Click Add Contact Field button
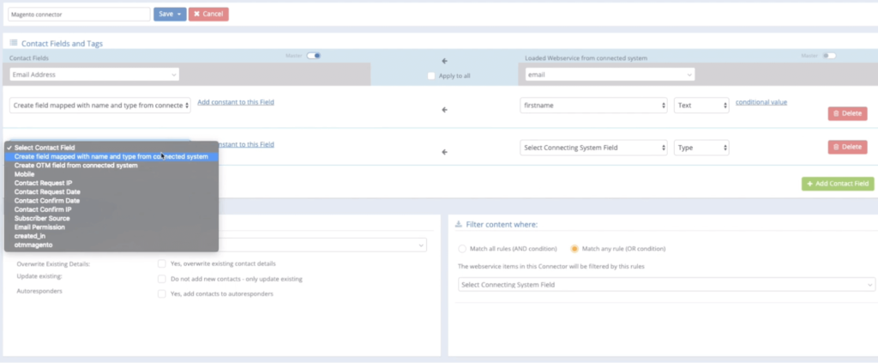Viewport: 878px width, 363px height. coord(838,184)
